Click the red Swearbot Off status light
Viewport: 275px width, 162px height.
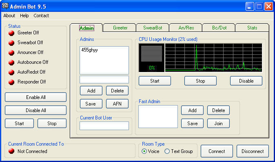pyautogui.click(x=11, y=43)
